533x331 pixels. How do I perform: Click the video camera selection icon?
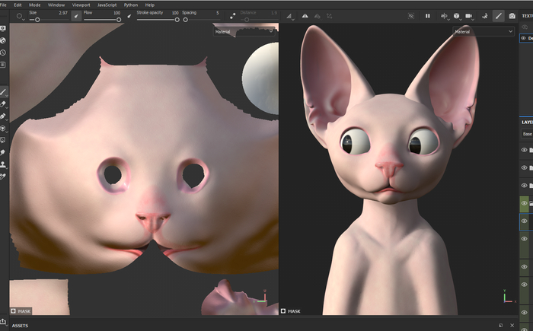469,15
